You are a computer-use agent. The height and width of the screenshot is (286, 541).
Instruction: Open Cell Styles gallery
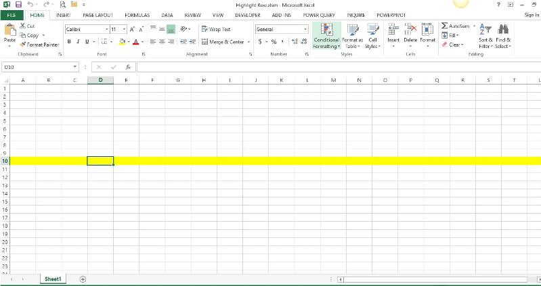point(372,36)
